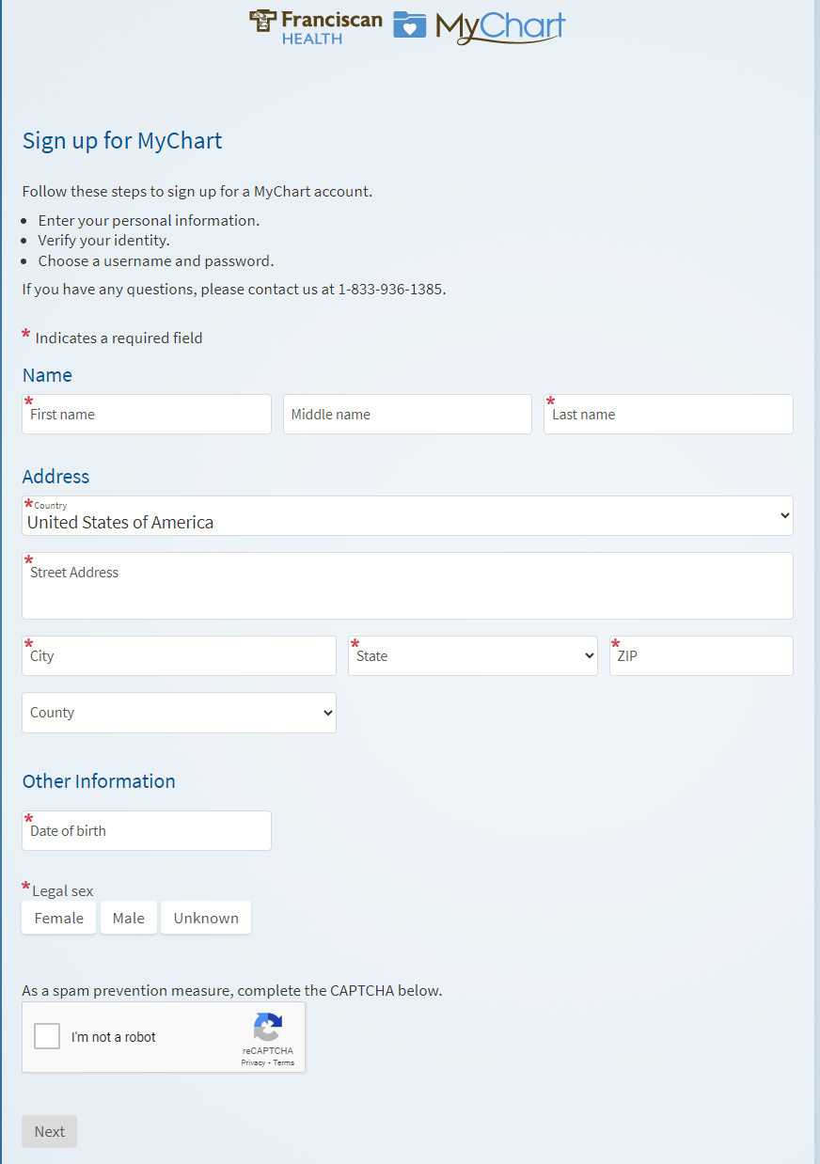Click the Enter your personal information bullet
The height and width of the screenshot is (1164, 820).
point(149,220)
